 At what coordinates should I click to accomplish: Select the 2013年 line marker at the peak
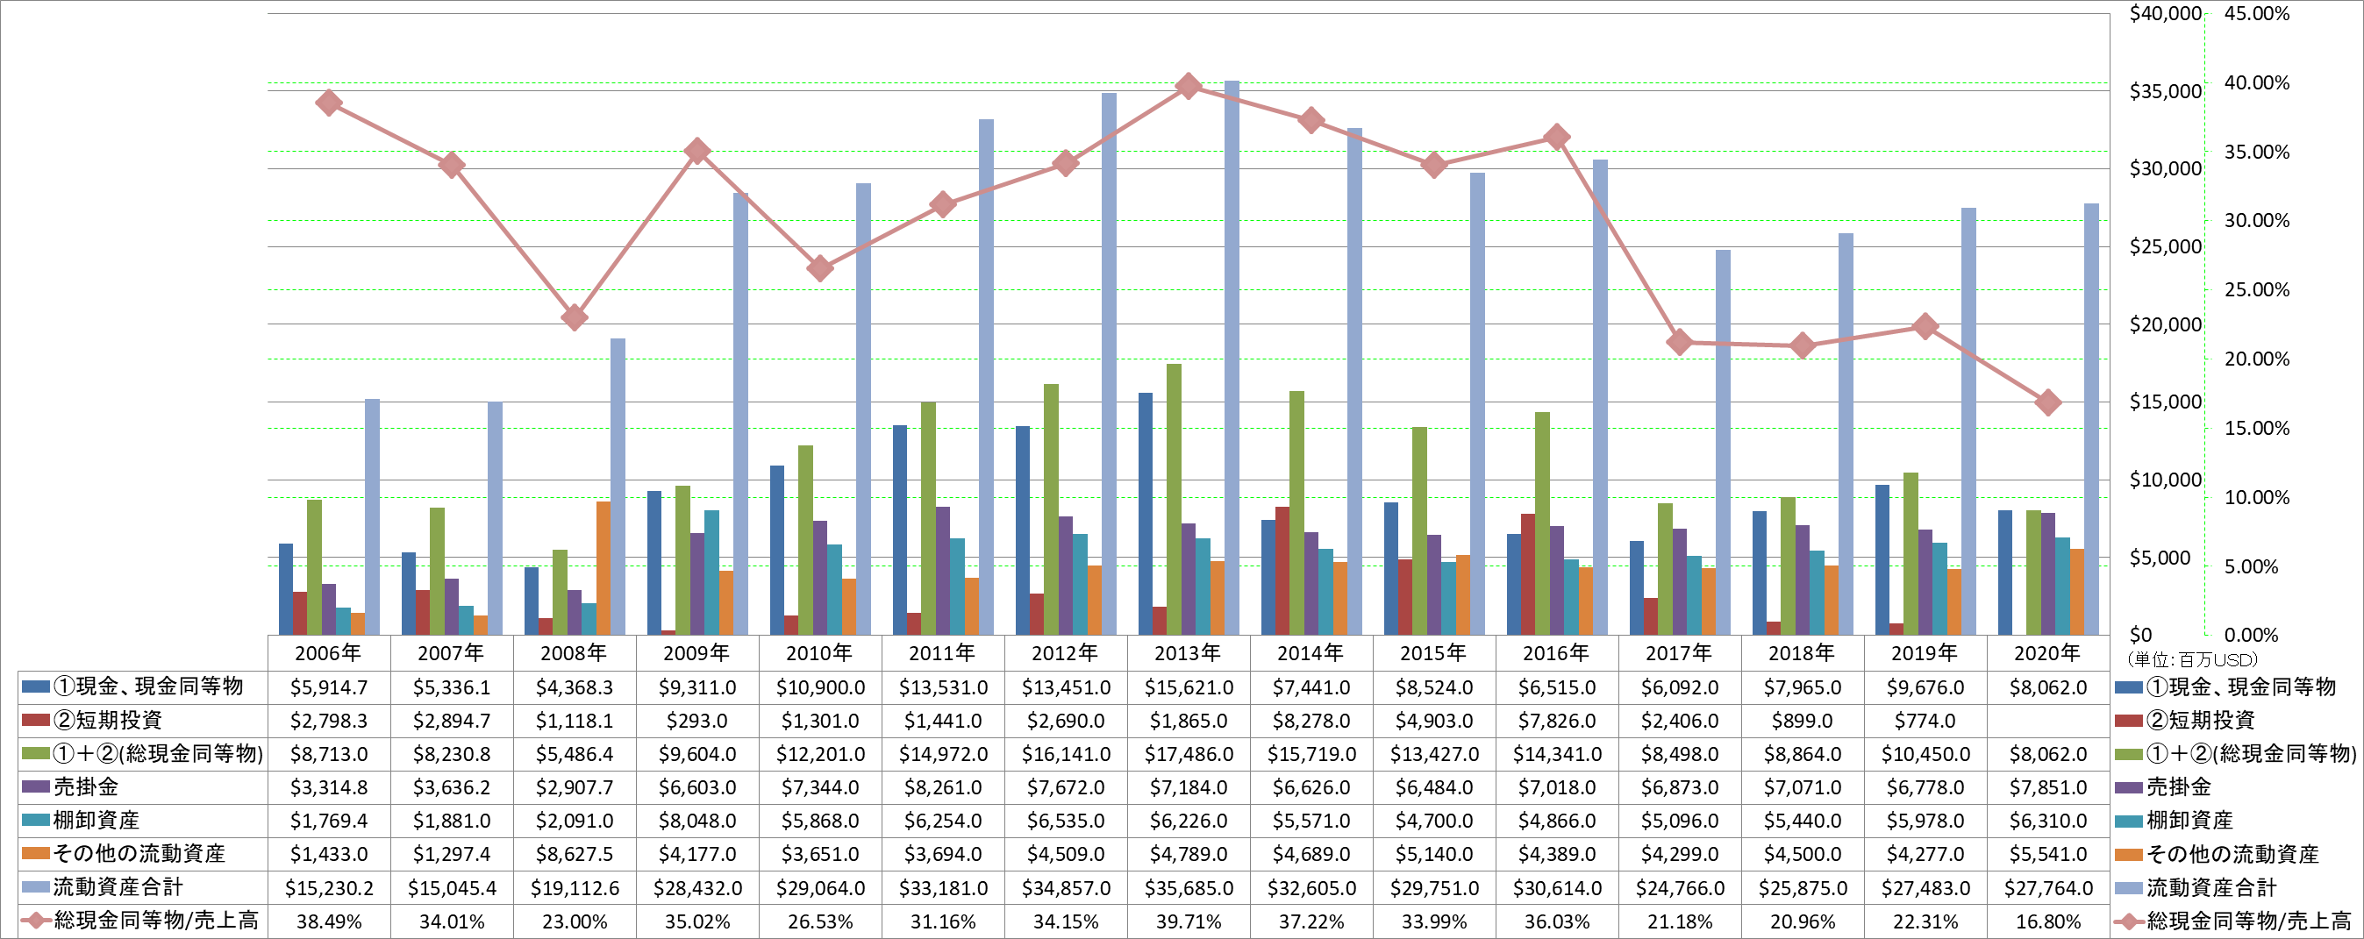click(x=1189, y=86)
